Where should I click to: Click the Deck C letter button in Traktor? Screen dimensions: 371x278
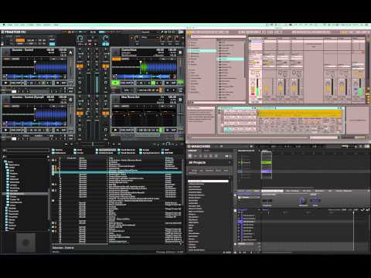(x=70, y=100)
